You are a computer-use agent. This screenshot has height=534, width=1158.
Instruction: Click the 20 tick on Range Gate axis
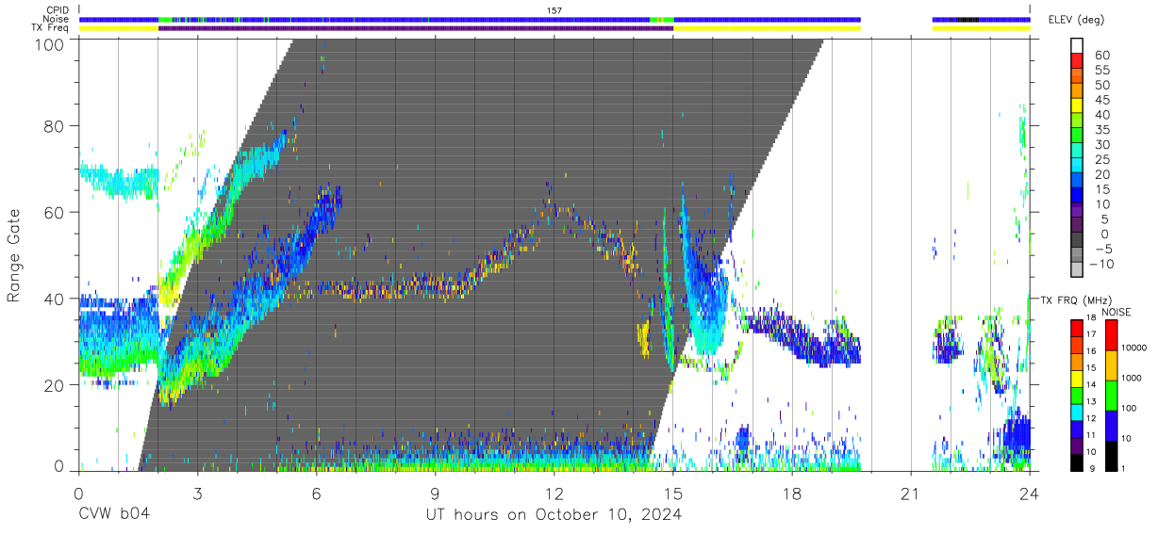click(x=55, y=385)
